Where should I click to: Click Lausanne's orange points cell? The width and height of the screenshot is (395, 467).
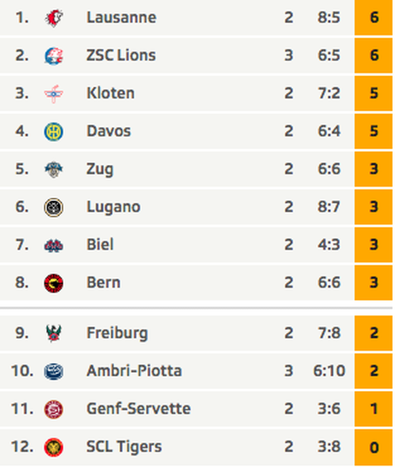[x=373, y=18]
